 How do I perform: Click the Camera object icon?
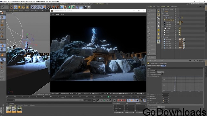85,7
